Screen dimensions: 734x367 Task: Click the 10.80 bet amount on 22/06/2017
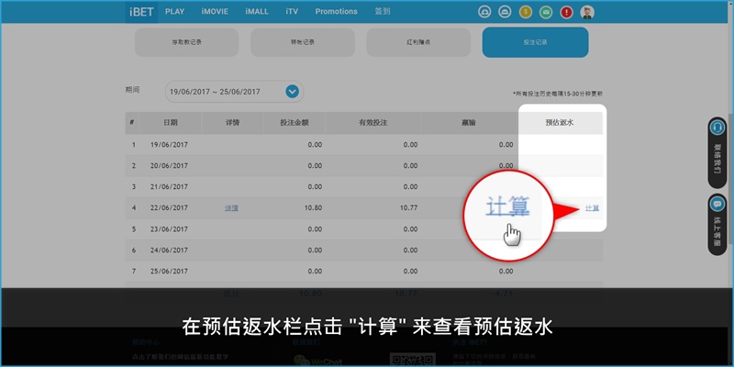314,208
